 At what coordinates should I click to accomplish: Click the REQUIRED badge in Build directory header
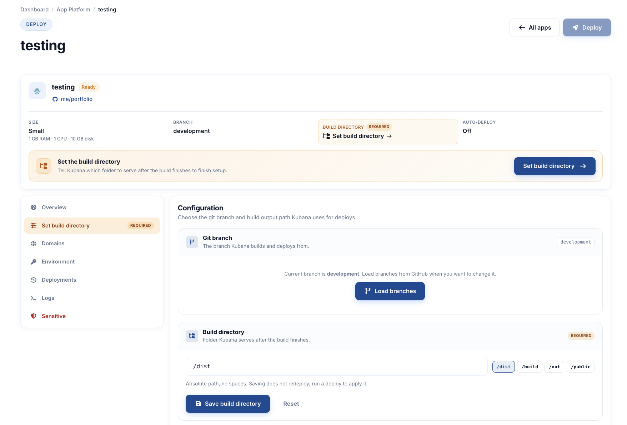click(581, 336)
